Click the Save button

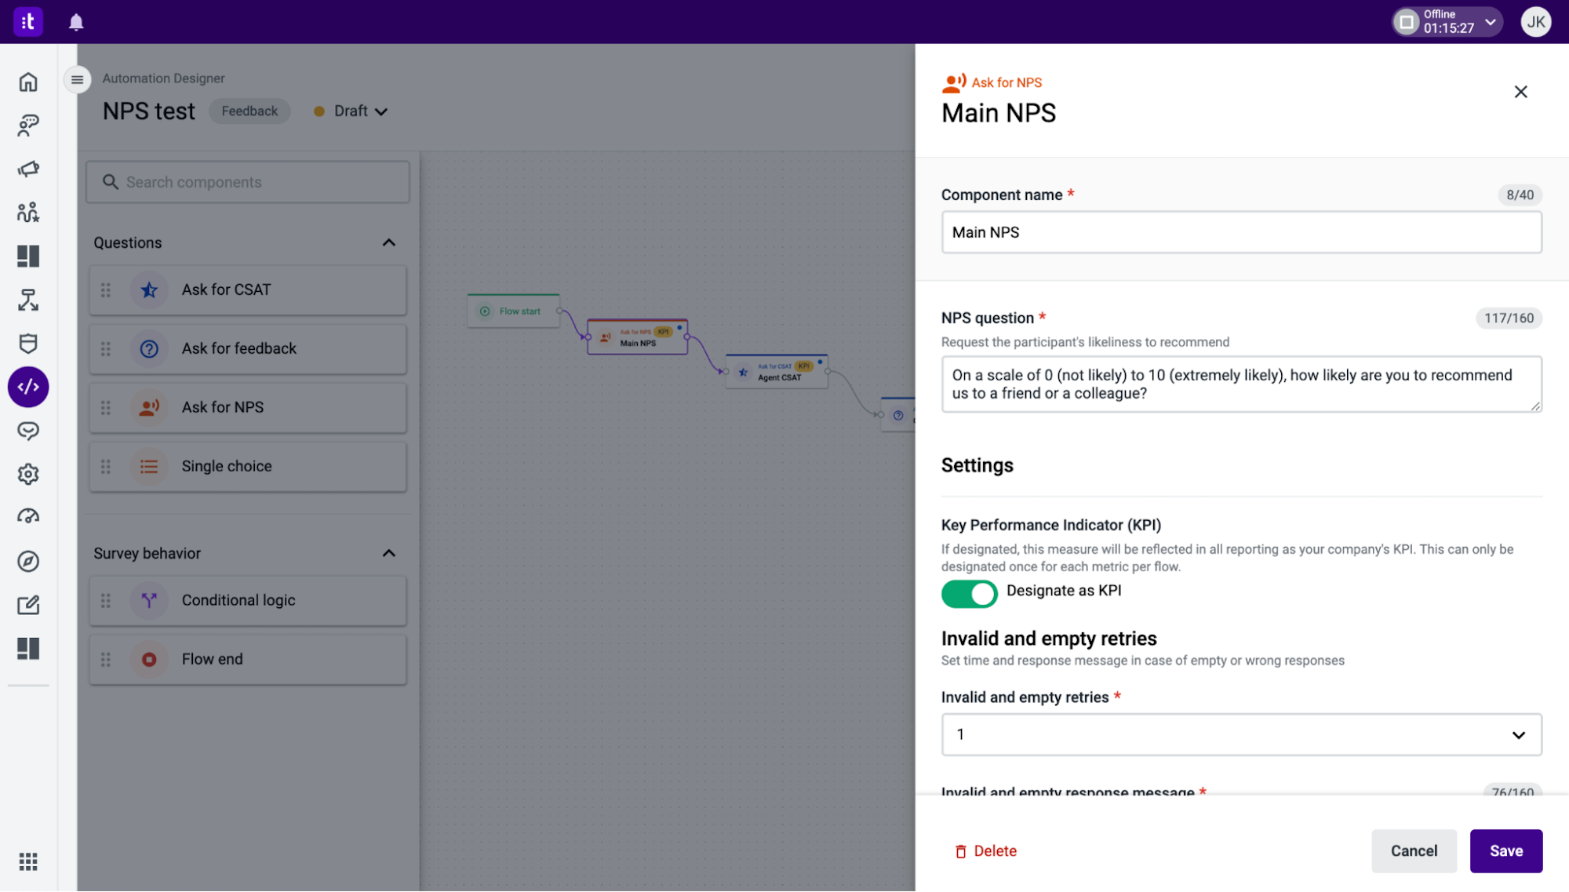1505,851
